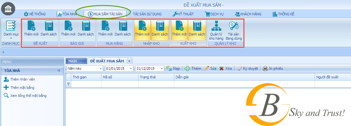Click Thêm nhân viên in menu
This screenshot has width=351, height=126.
click(19, 79)
